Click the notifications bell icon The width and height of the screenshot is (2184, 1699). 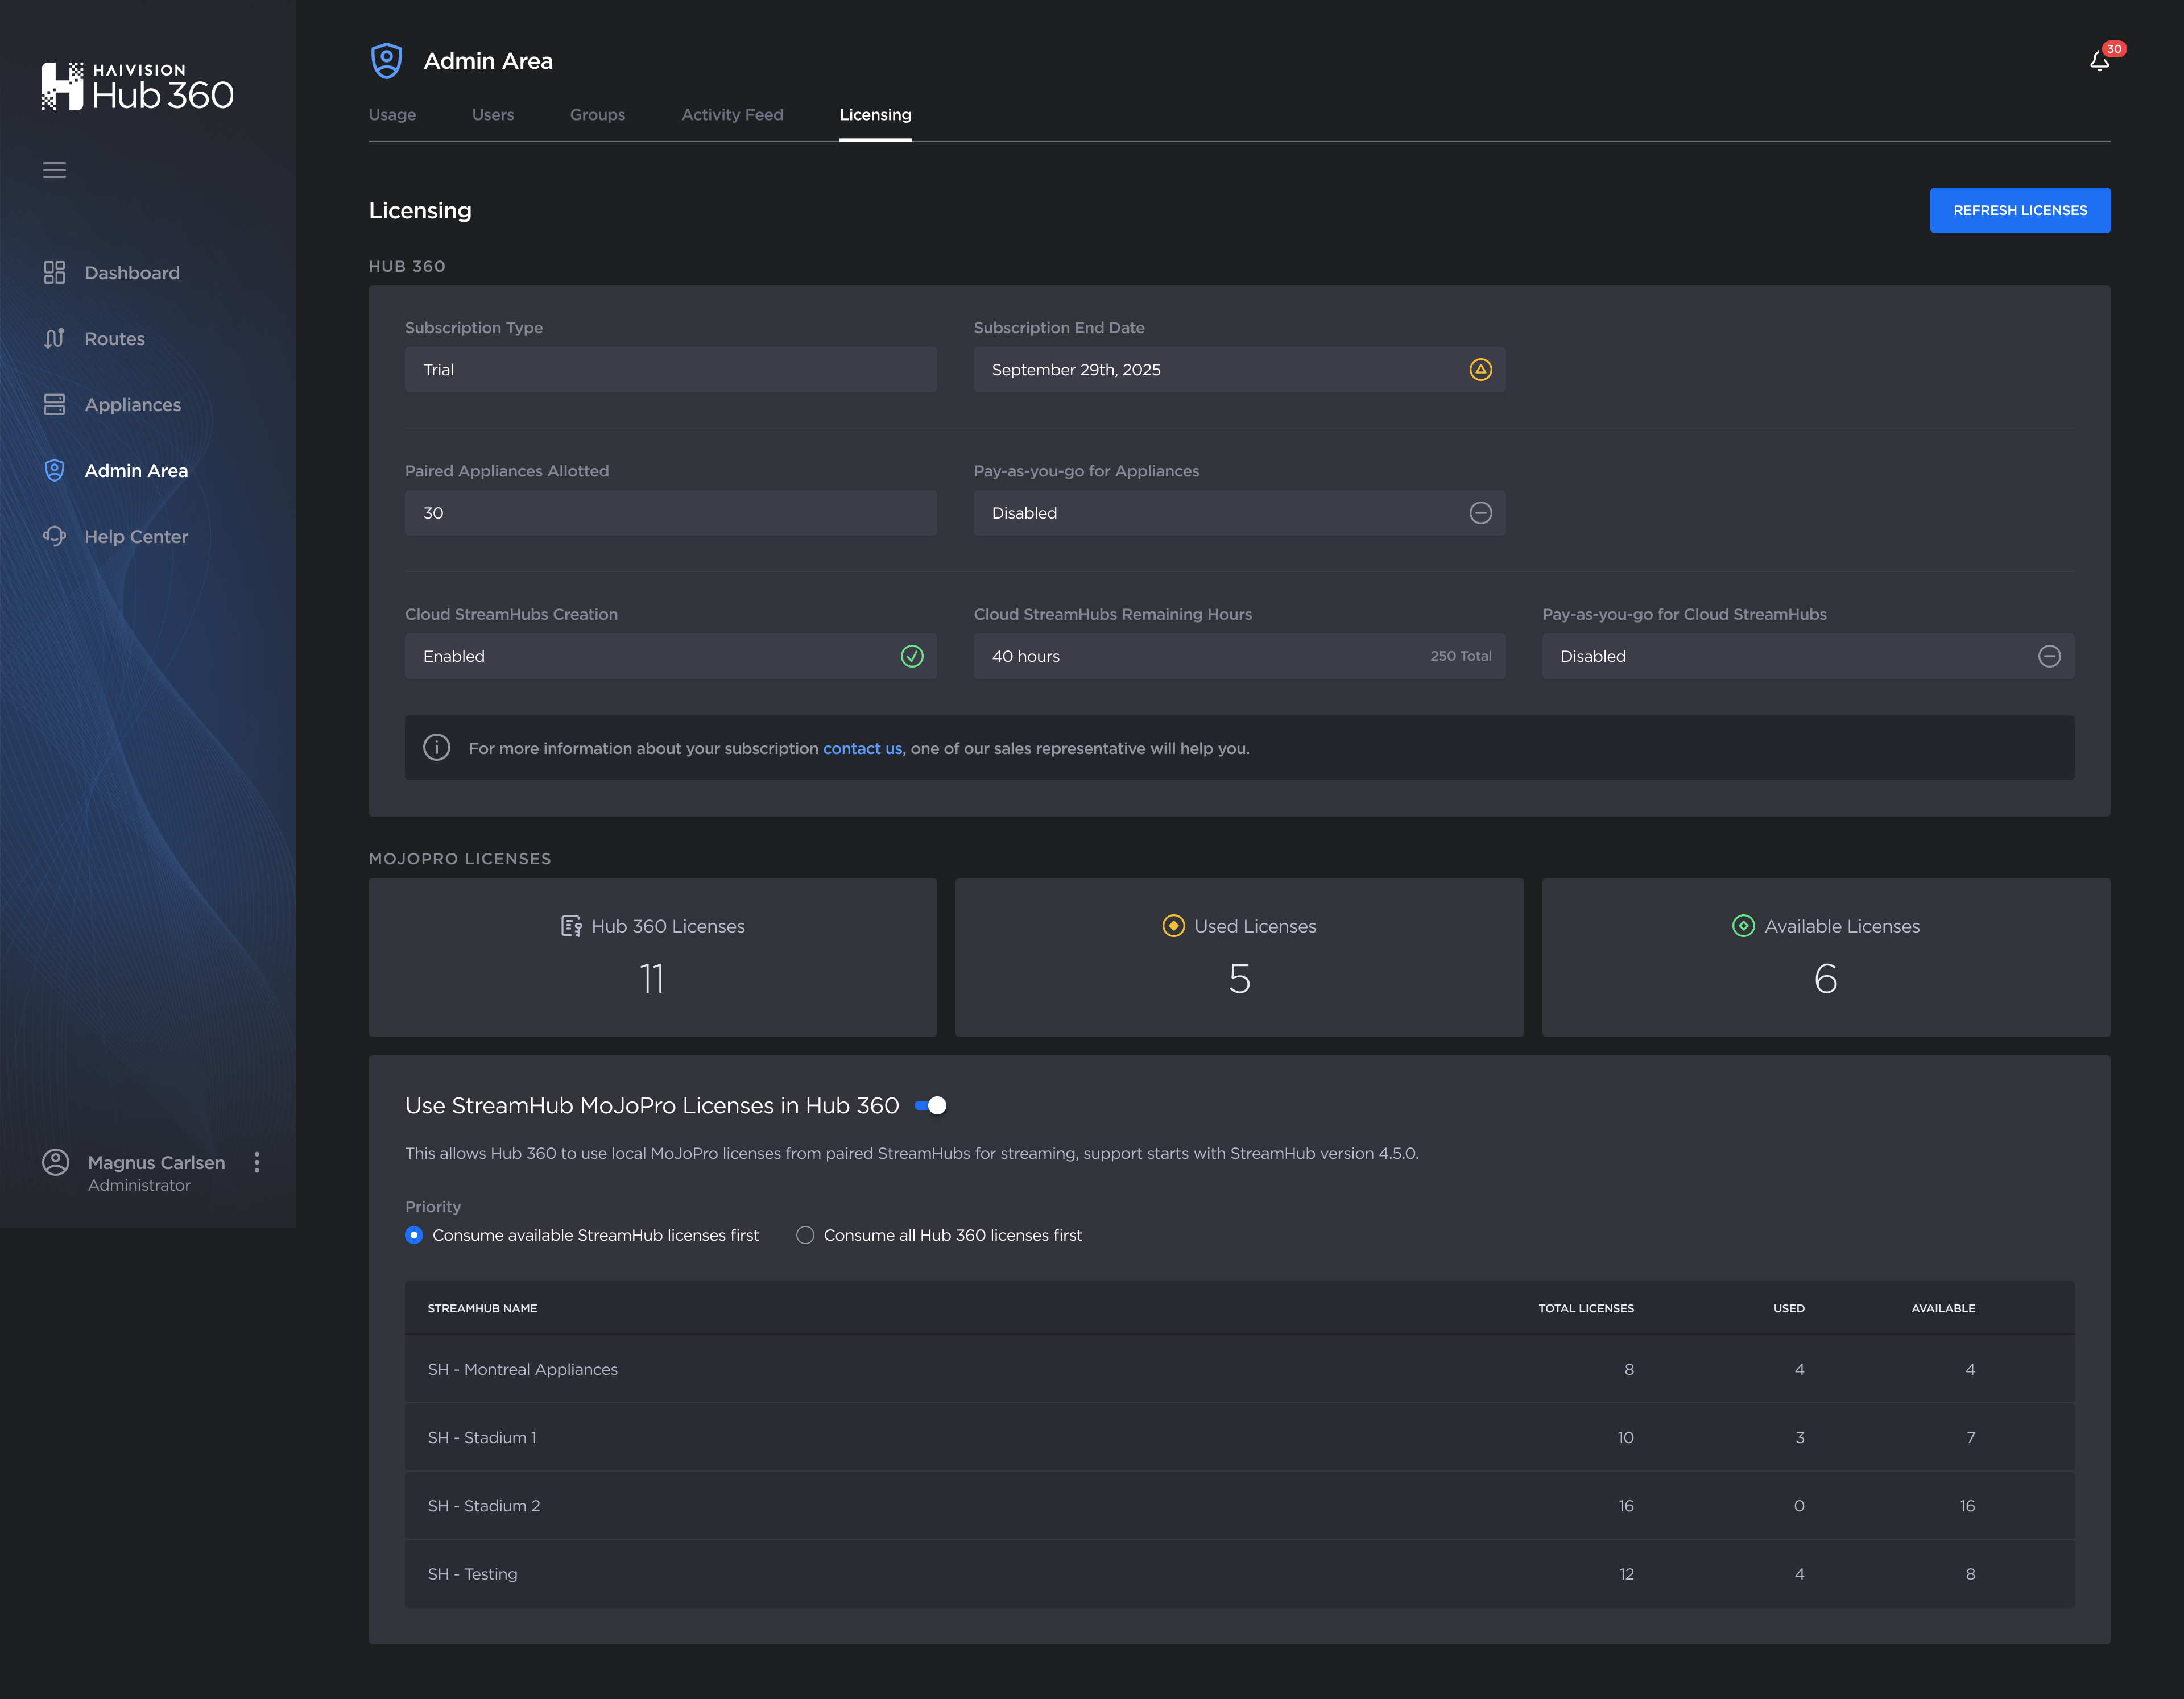tap(2099, 62)
